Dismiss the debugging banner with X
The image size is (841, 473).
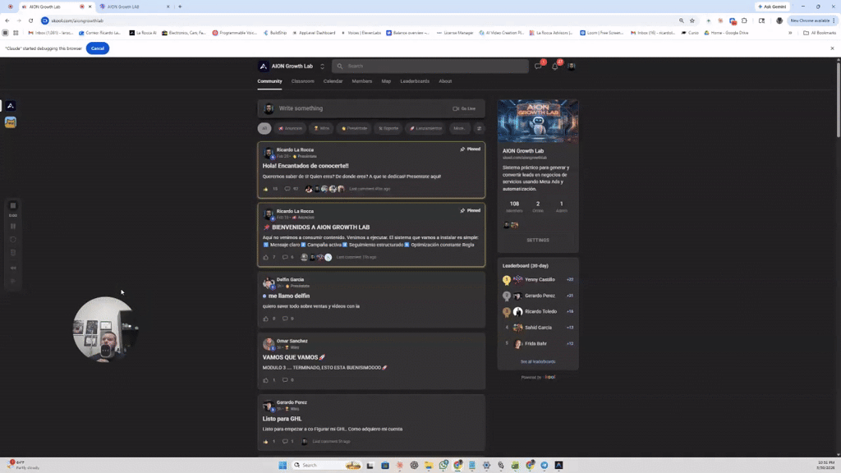(x=833, y=48)
